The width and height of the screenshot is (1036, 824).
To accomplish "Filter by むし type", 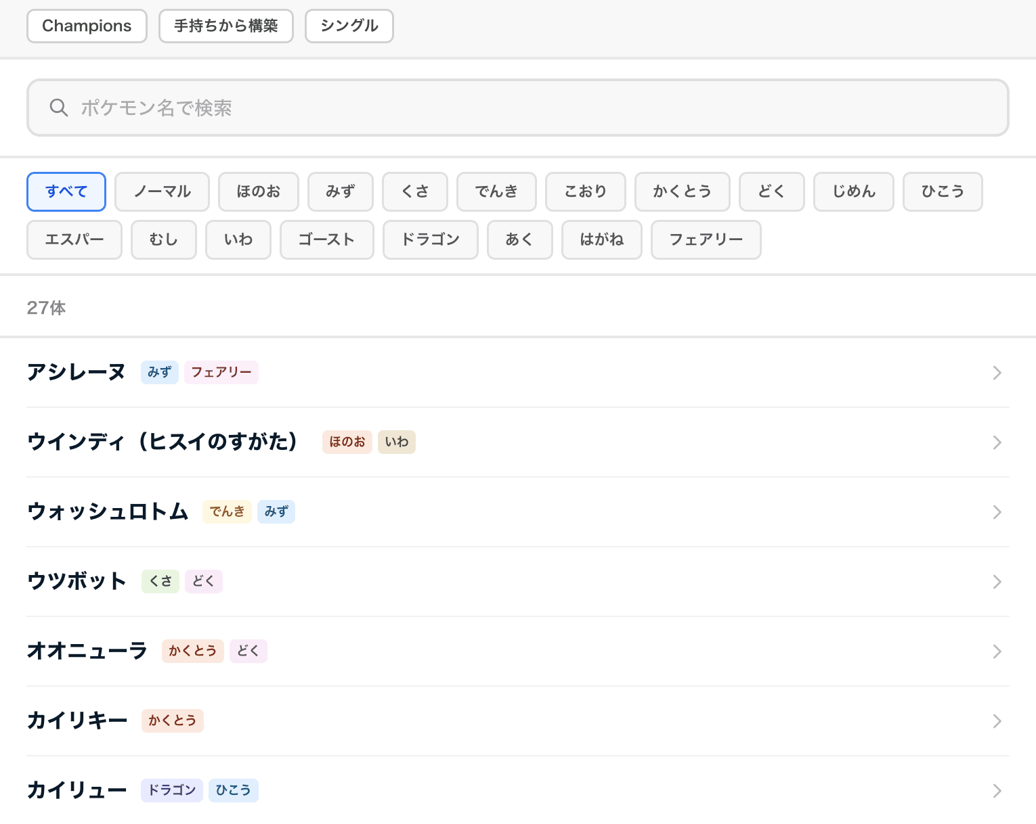I will 164,239.
